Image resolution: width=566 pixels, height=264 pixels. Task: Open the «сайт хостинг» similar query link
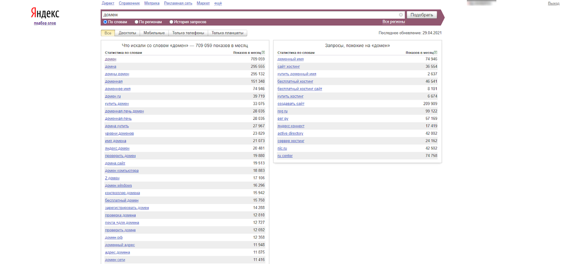click(x=289, y=66)
